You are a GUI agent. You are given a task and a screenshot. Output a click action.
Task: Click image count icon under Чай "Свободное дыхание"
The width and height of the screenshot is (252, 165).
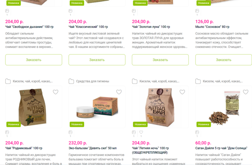7,11
